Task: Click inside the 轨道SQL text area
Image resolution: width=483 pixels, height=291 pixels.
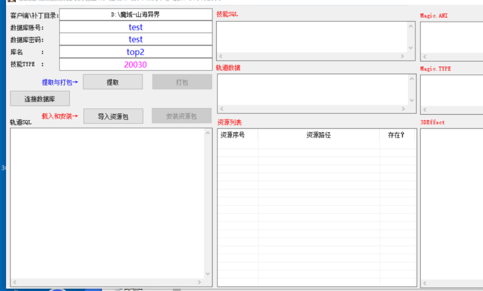Action: (x=107, y=203)
